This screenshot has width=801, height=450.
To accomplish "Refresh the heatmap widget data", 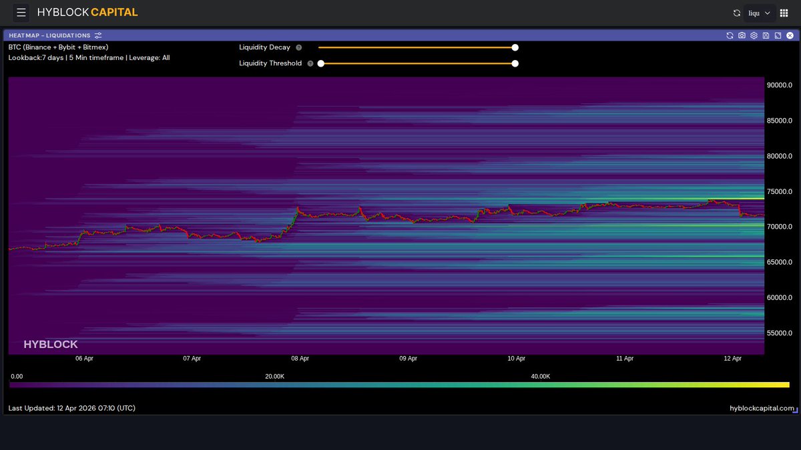I will pyautogui.click(x=730, y=35).
